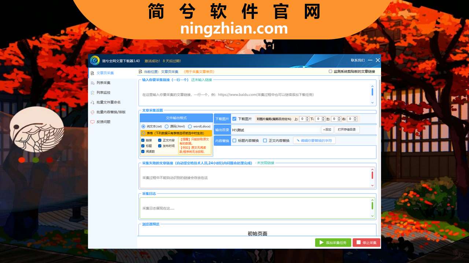Click the 批量文件重命名 sidebar icon

click(x=92, y=102)
